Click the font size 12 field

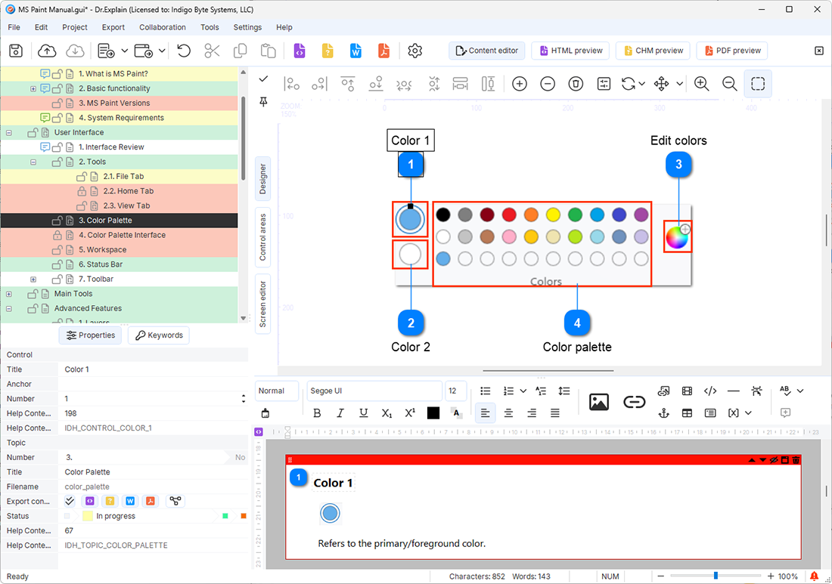456,391
